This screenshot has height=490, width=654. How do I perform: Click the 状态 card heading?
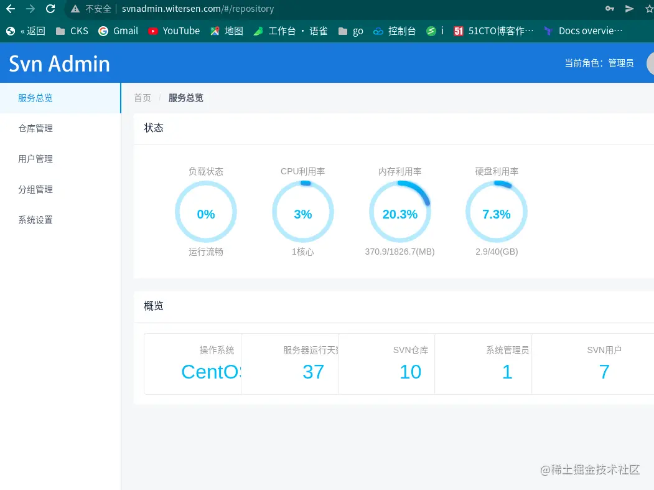(154, 128)
